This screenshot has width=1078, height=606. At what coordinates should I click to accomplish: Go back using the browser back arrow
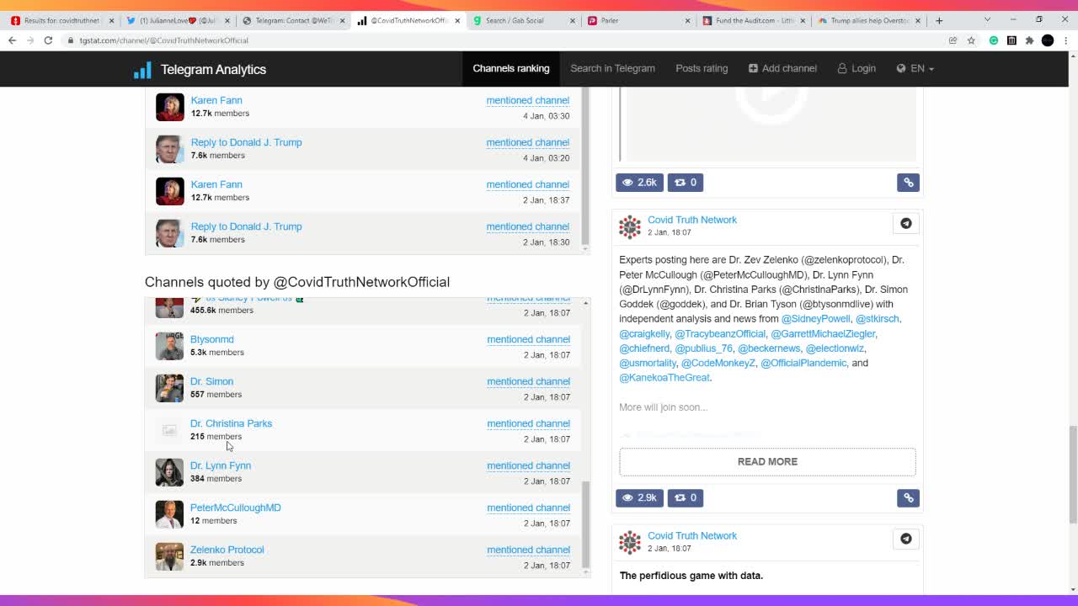tap(12, 40)
